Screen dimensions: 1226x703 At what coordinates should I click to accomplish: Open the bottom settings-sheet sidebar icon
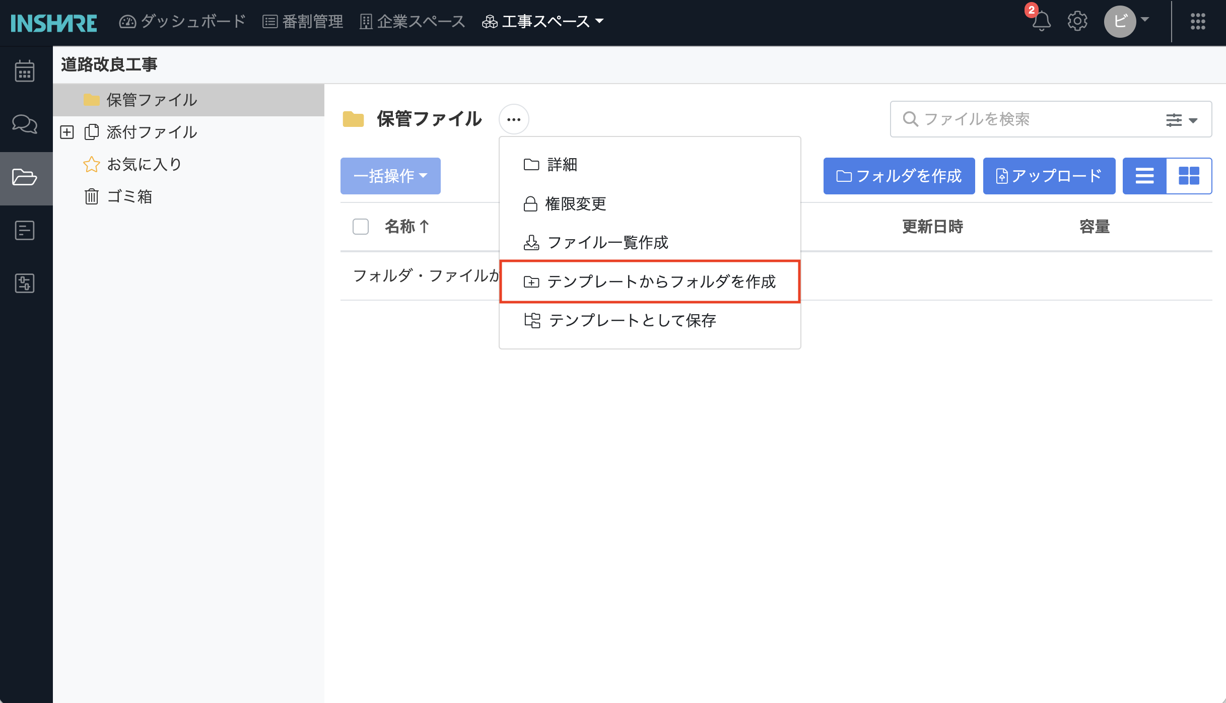(x=25, y=283)
